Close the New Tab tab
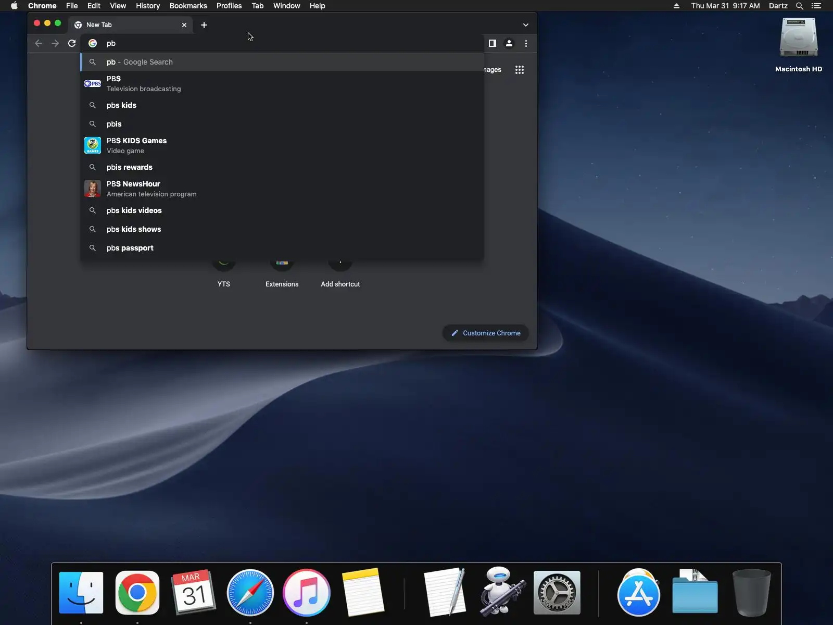 [x=184, y=24]
